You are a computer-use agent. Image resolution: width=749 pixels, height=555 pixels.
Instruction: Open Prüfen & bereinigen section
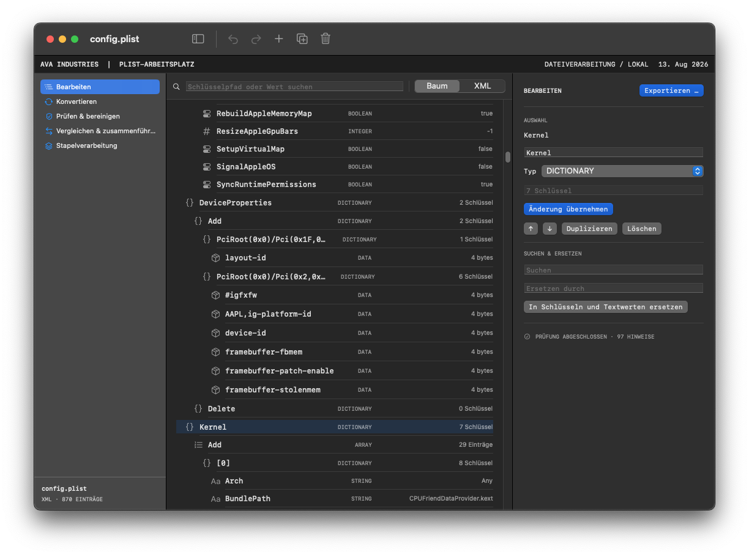(x=100, y=116)
